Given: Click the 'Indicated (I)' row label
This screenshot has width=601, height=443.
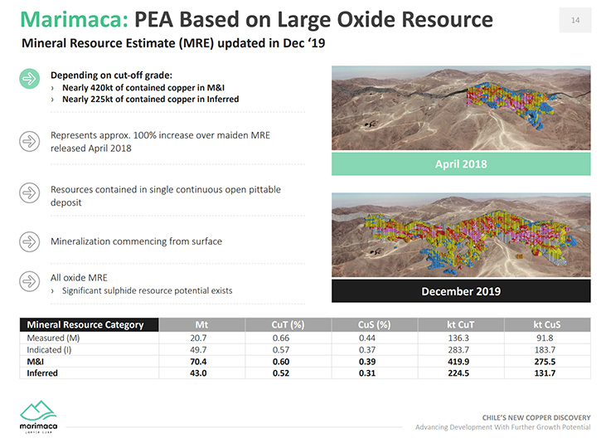Looking at the screenshot, I should point(49,350).
